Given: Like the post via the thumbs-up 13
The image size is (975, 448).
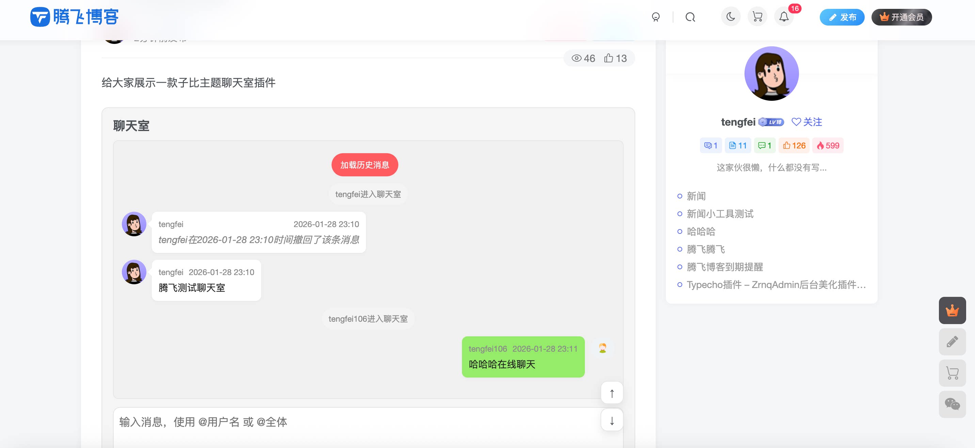Looking at the screenshot, I should coord(616,58).
